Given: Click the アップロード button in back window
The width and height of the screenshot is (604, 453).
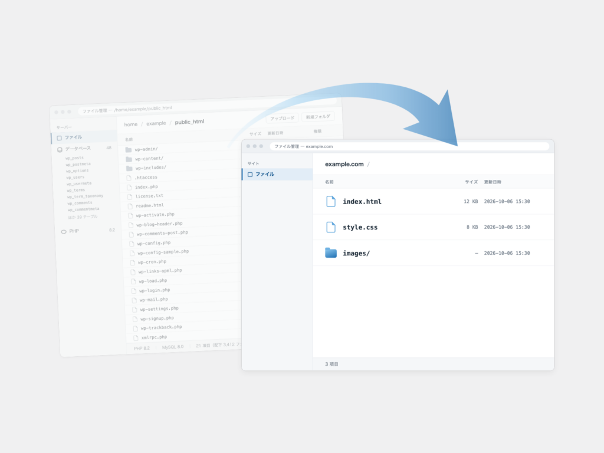Looking at the screenshot, I should (x=283, y=118).
